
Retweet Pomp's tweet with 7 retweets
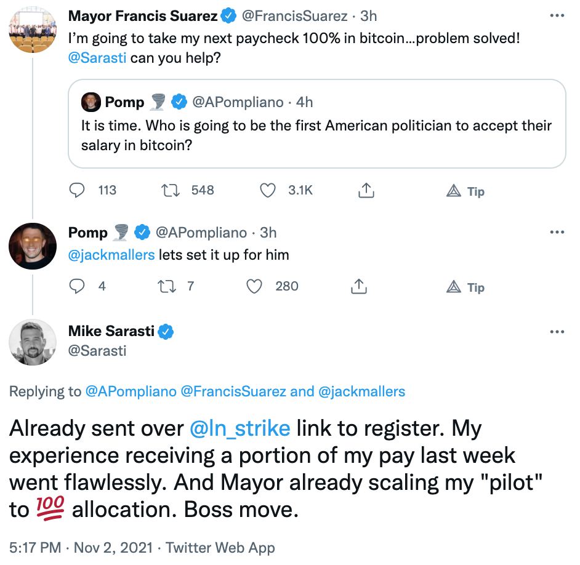[x=167, y=286]
